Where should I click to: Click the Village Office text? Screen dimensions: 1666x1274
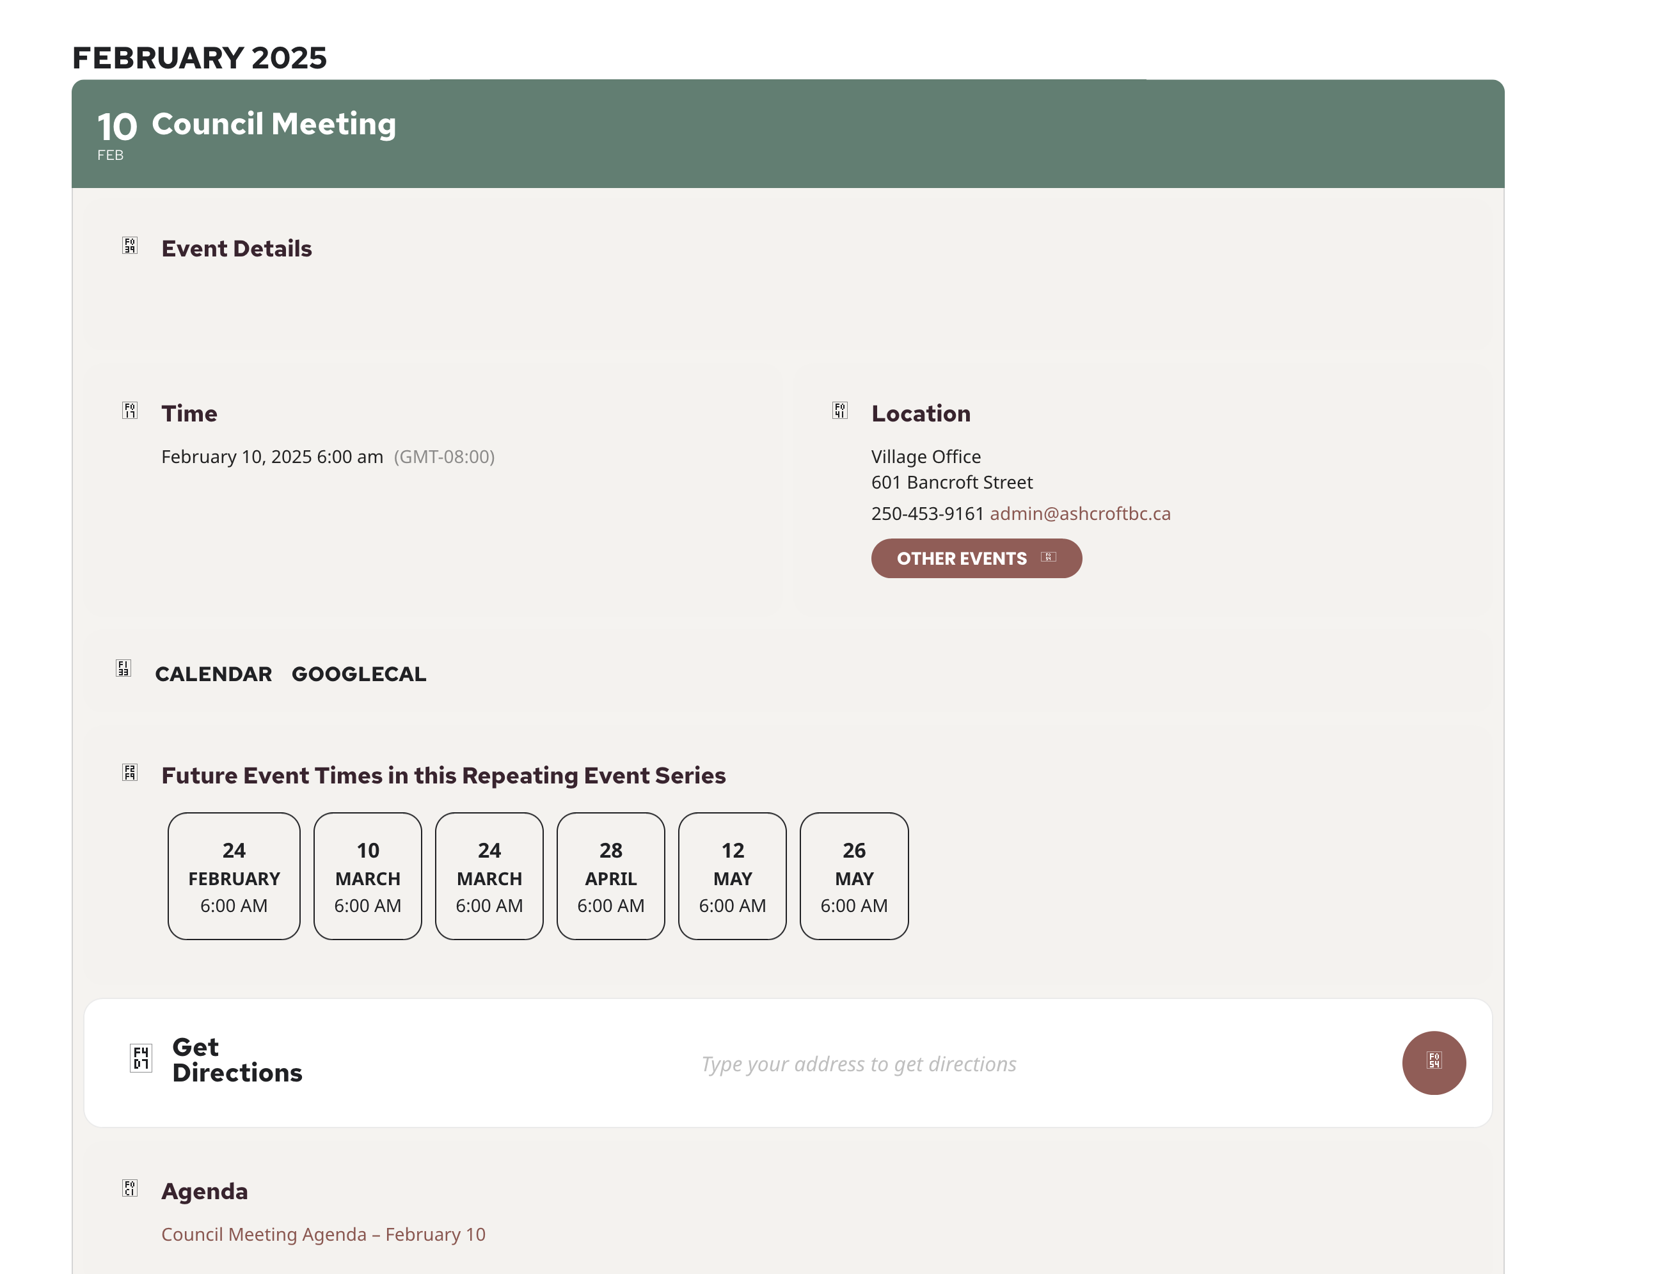(926, 457)
